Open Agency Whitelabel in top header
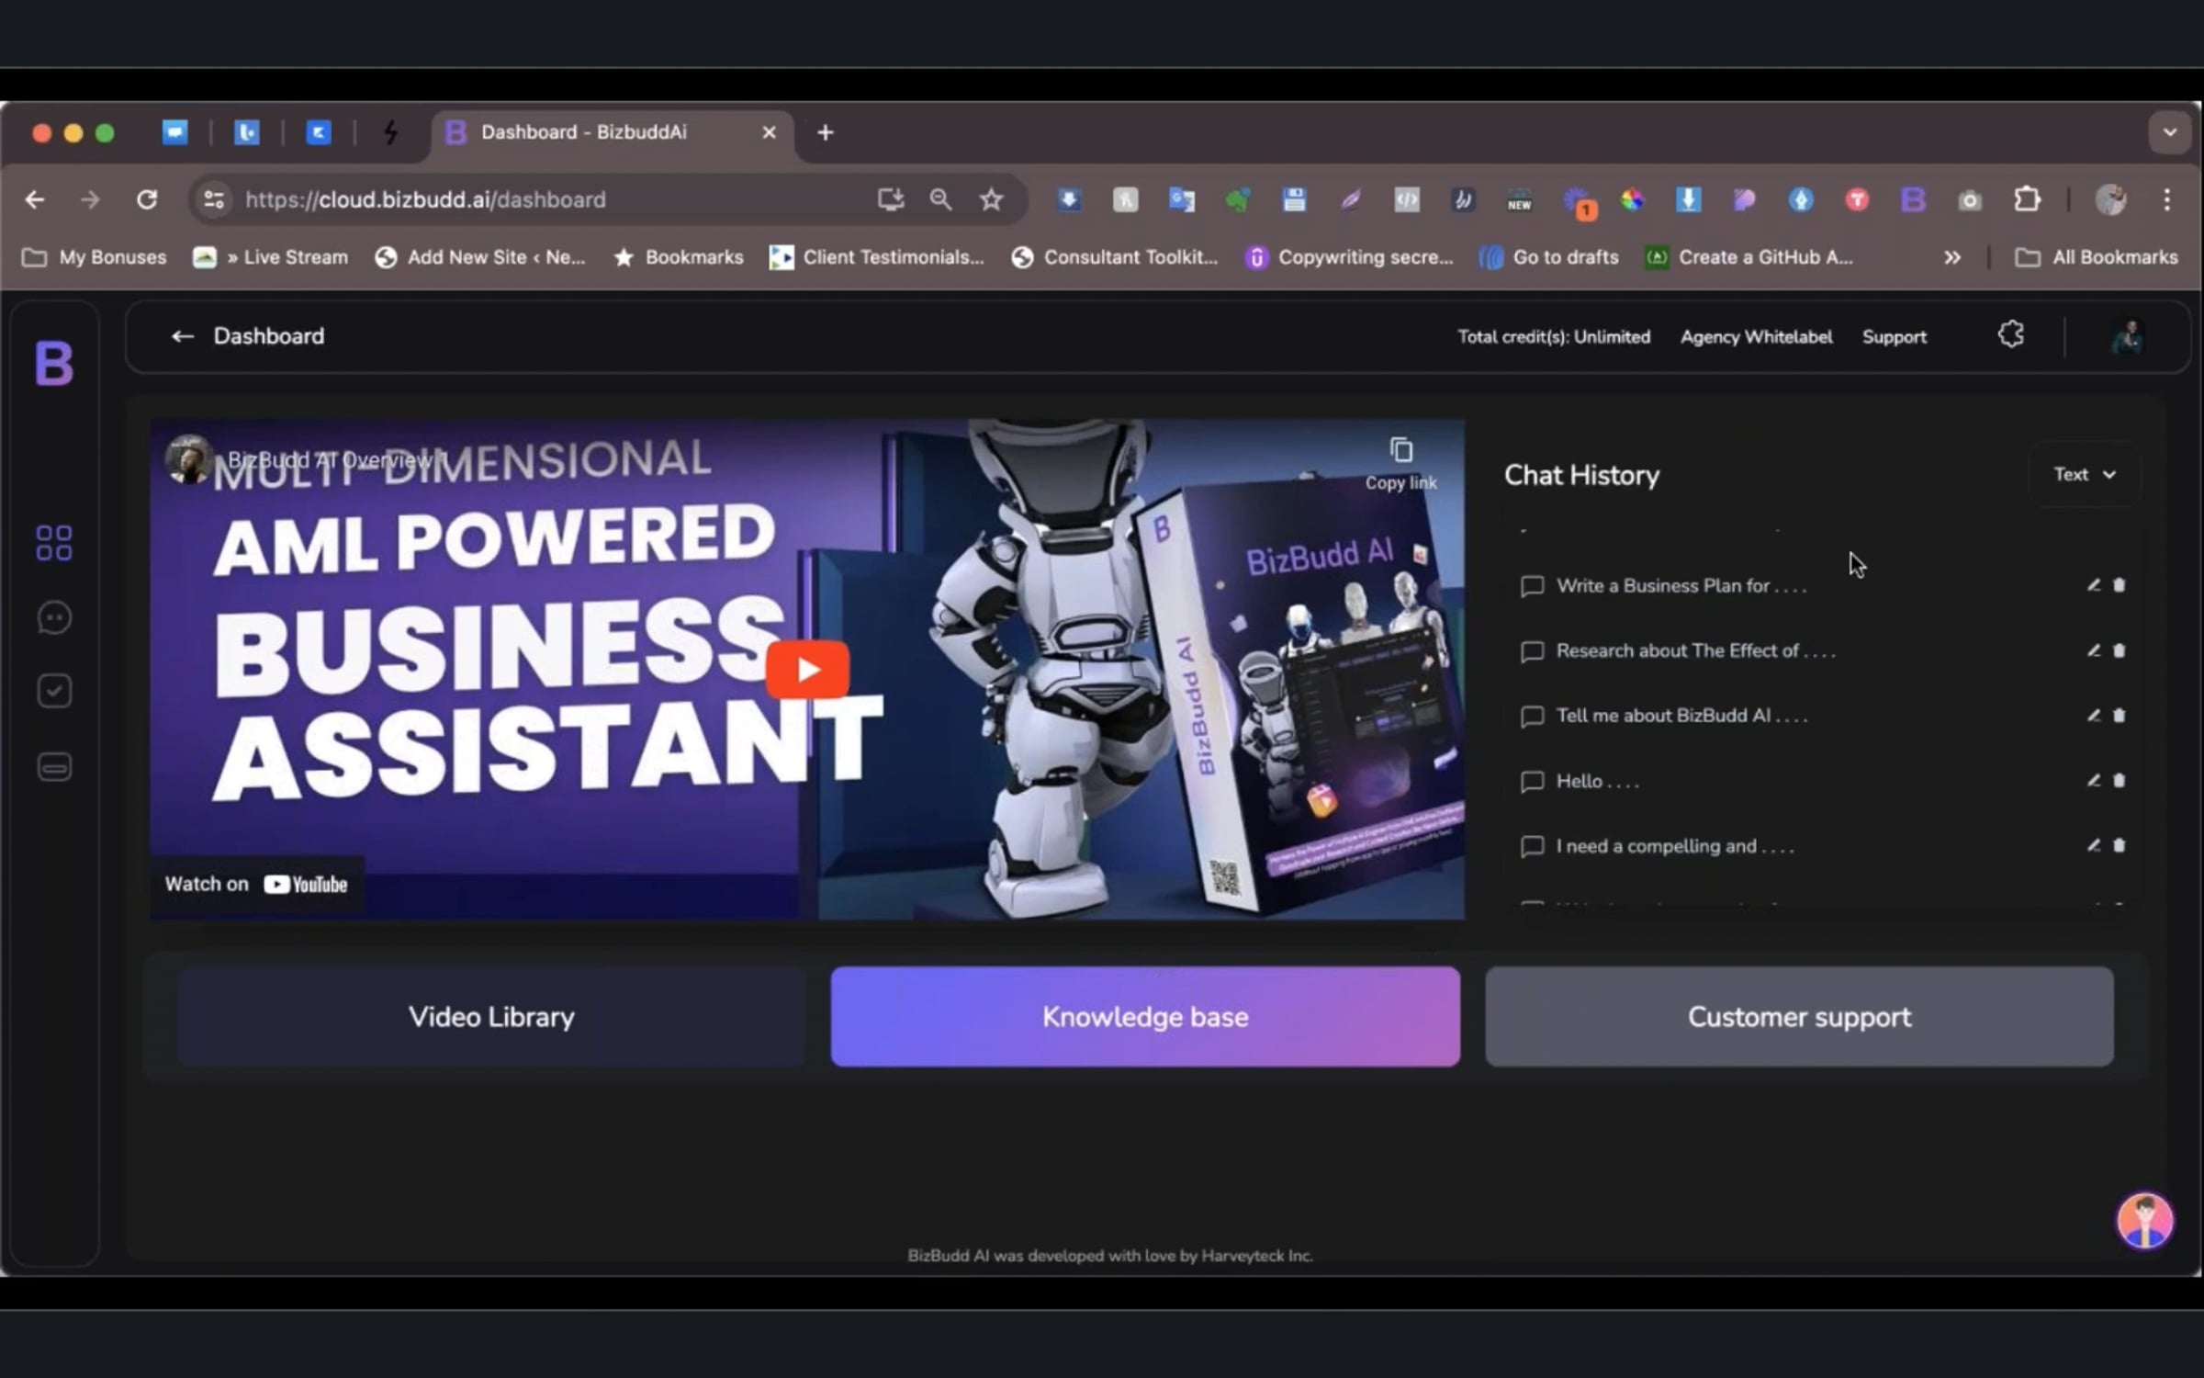Image resolution: width=2204 pixels, height=1378 pixels. (x=1756, y=337)
